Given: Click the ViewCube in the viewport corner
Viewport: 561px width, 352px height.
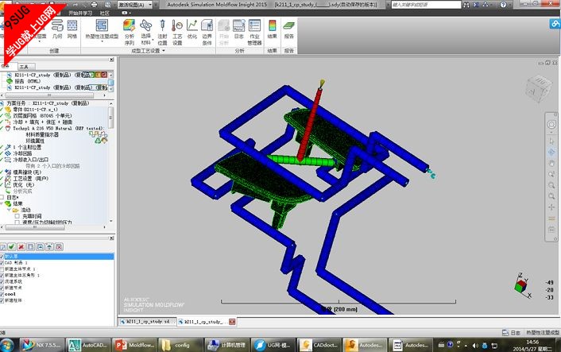Looking at the screenshot, I should point(539,87).
